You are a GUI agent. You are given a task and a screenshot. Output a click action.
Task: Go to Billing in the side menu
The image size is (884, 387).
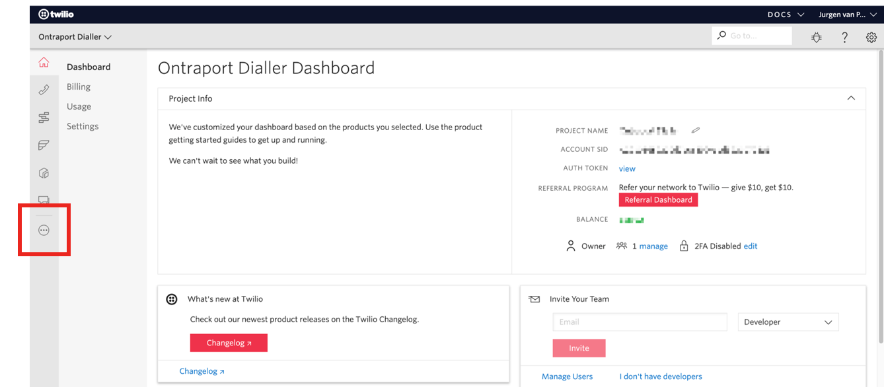click(79, 87)
